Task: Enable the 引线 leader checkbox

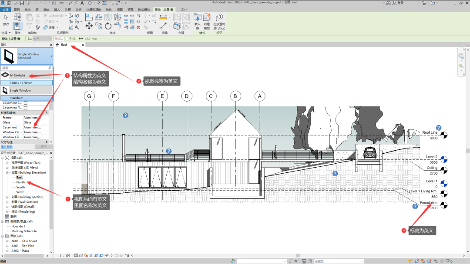Action: click(x=67, y=39)
